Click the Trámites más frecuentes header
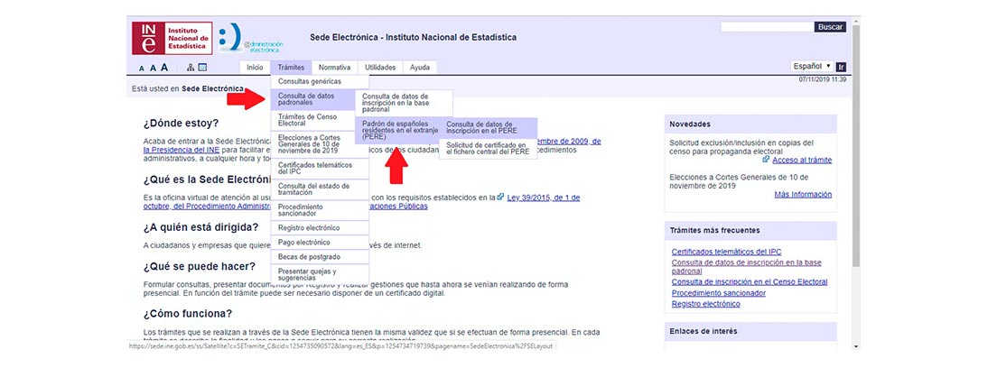 pos(750,230)
